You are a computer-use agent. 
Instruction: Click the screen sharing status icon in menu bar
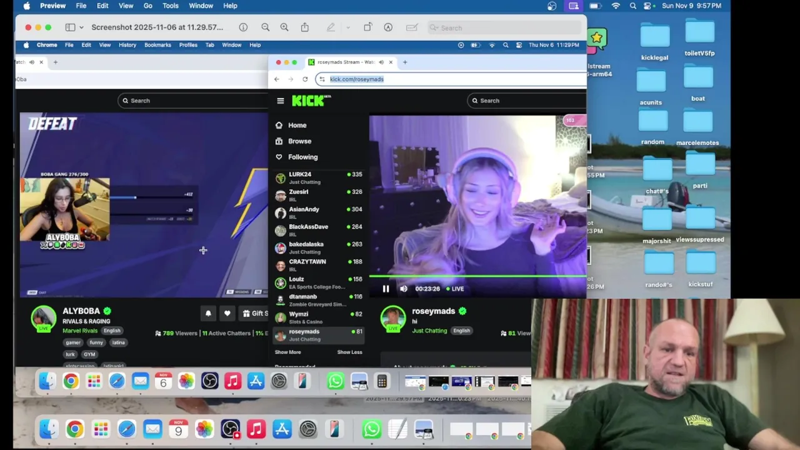(573, 6)
